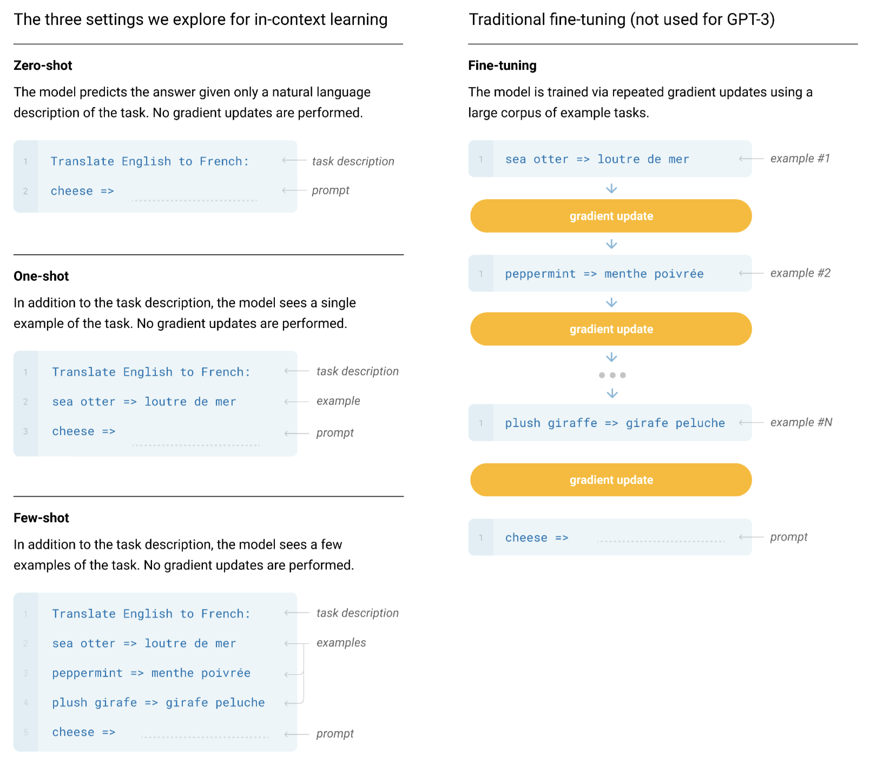The image size is (869, 777).
Task: Click the arrow beside One-shot example label
Action: tap(297, 401)
